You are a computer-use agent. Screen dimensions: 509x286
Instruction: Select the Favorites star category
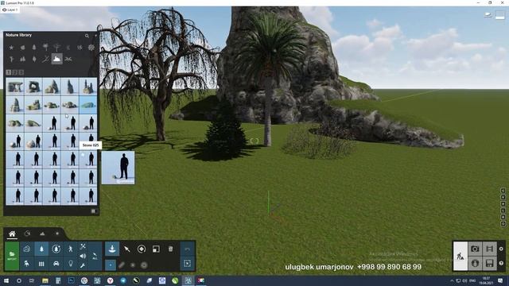point(11,48)
